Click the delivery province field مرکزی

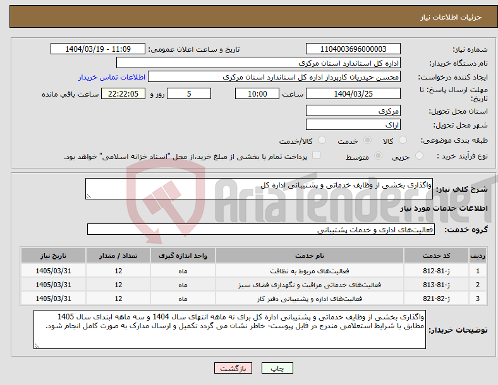(353, 110)
